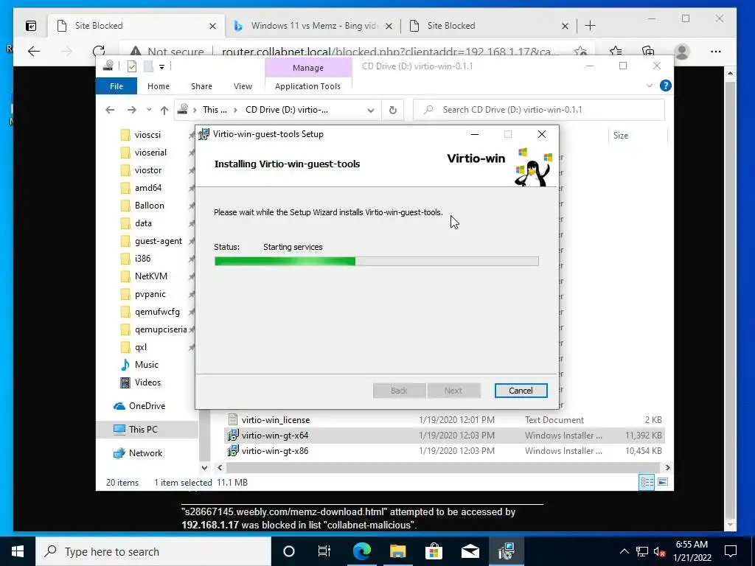The width and height of the screenshot is (755, 566).
Task: Switch to first Site Blocked browser tab
Action: [136, 26]
